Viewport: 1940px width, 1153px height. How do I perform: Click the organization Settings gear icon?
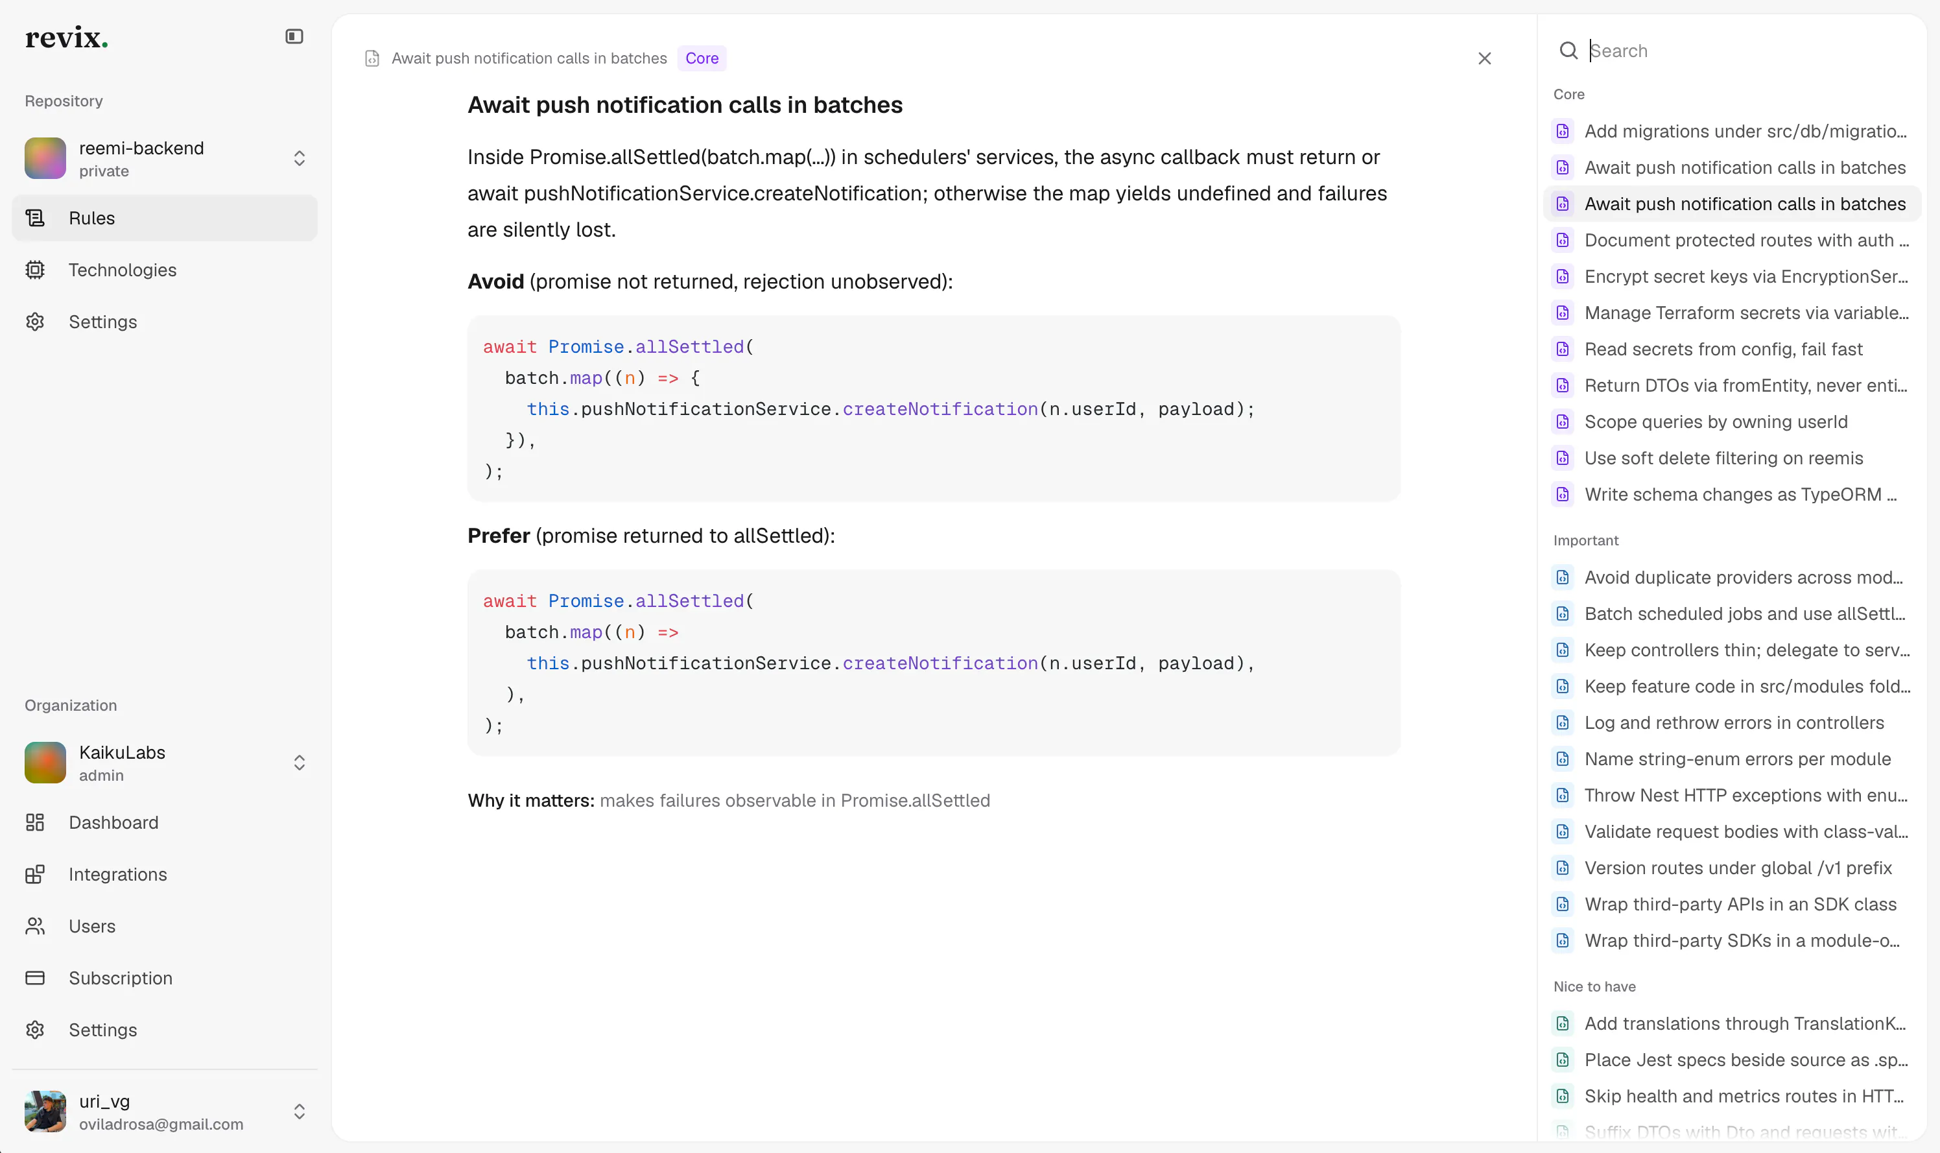click(35, 1030)
